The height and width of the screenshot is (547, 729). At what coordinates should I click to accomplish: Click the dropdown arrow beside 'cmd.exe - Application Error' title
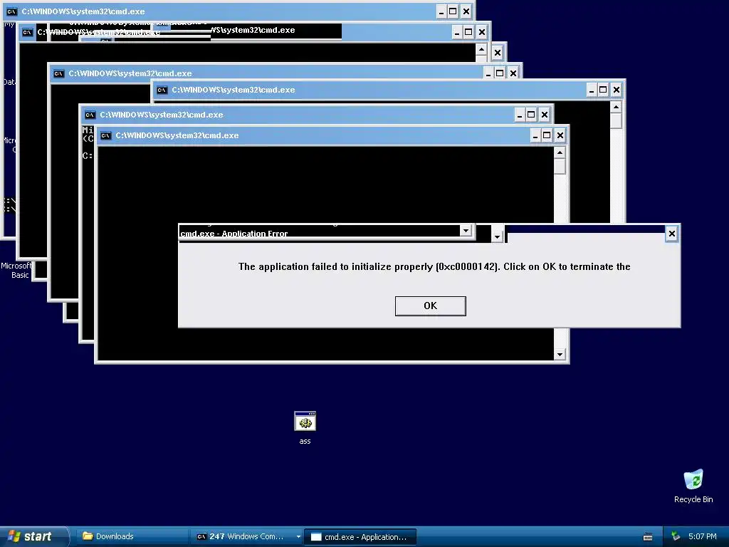[466, 230]
